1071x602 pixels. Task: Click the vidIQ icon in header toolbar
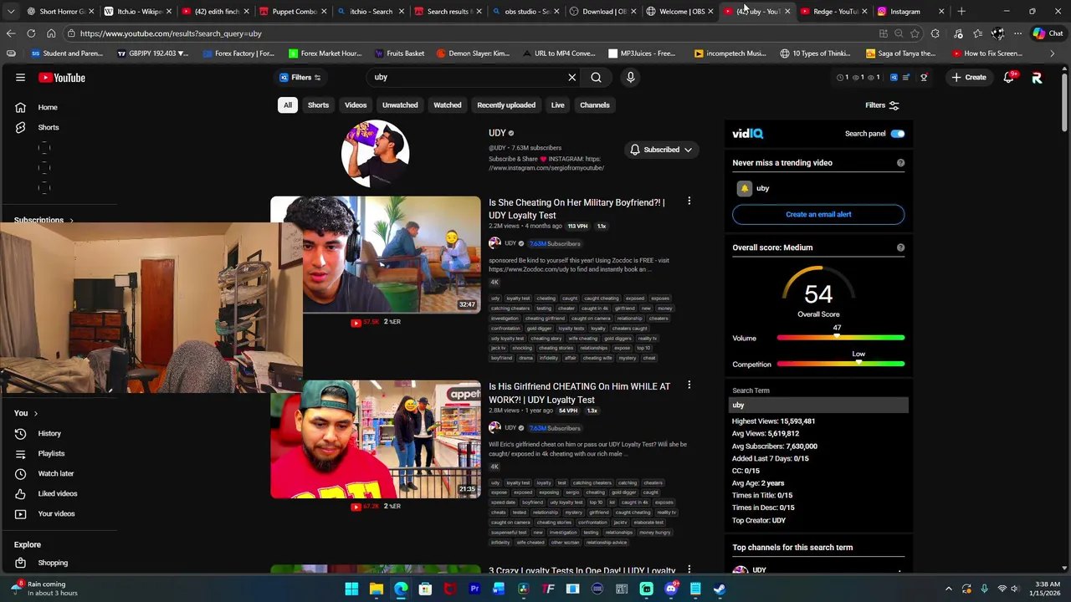click(894, 78)
